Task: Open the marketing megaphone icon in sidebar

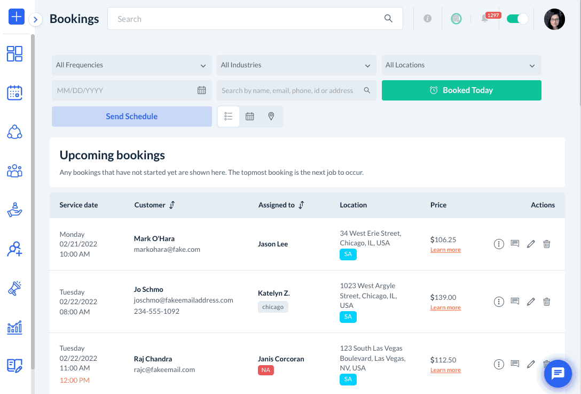Action: [x=14, y=288]
